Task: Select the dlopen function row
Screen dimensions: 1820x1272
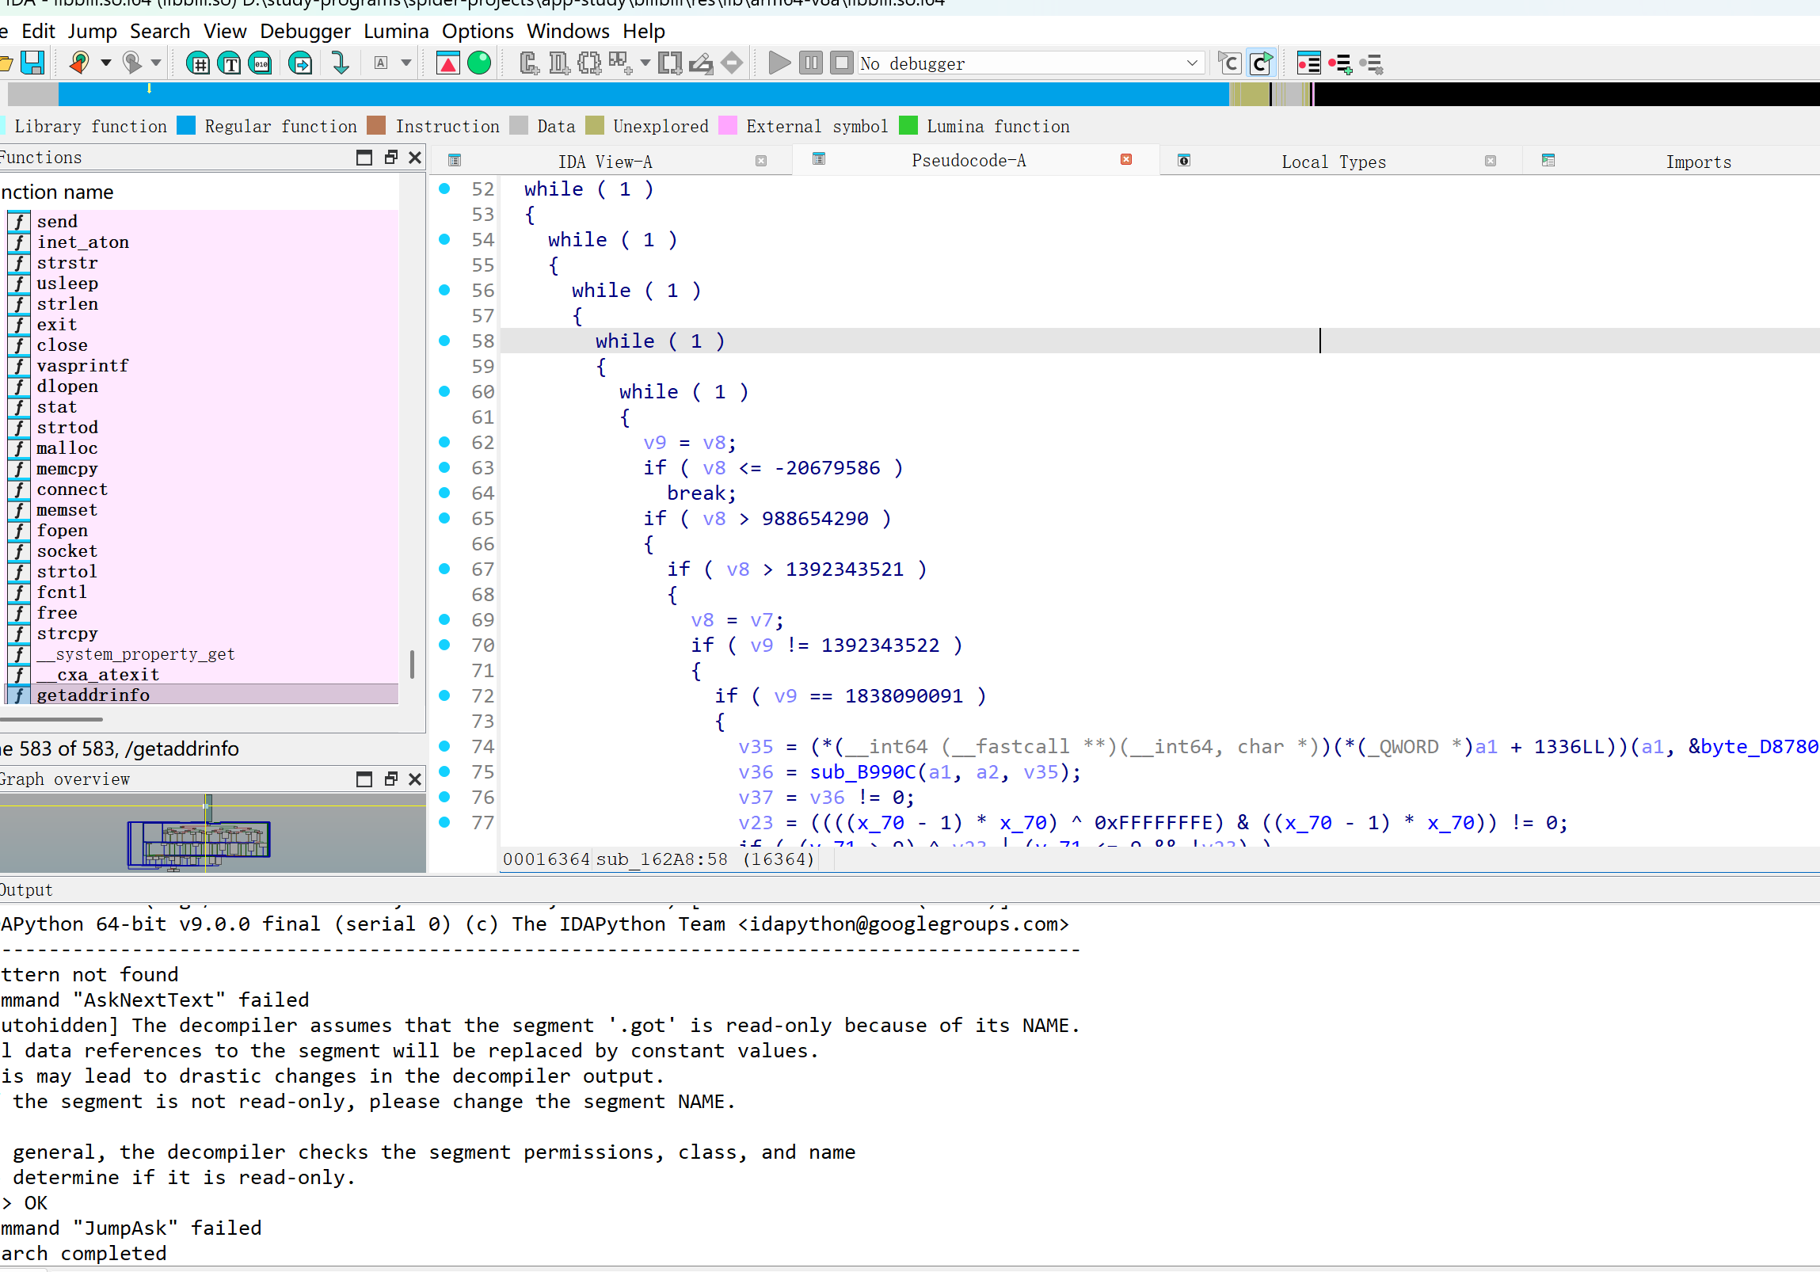Action: pyautogui.click(x=200, y=386)
